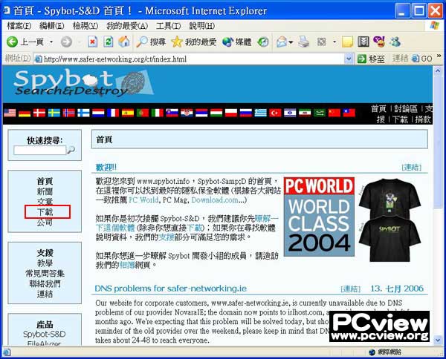
Task: Select the French flag
Action: [x=113, y=113]
